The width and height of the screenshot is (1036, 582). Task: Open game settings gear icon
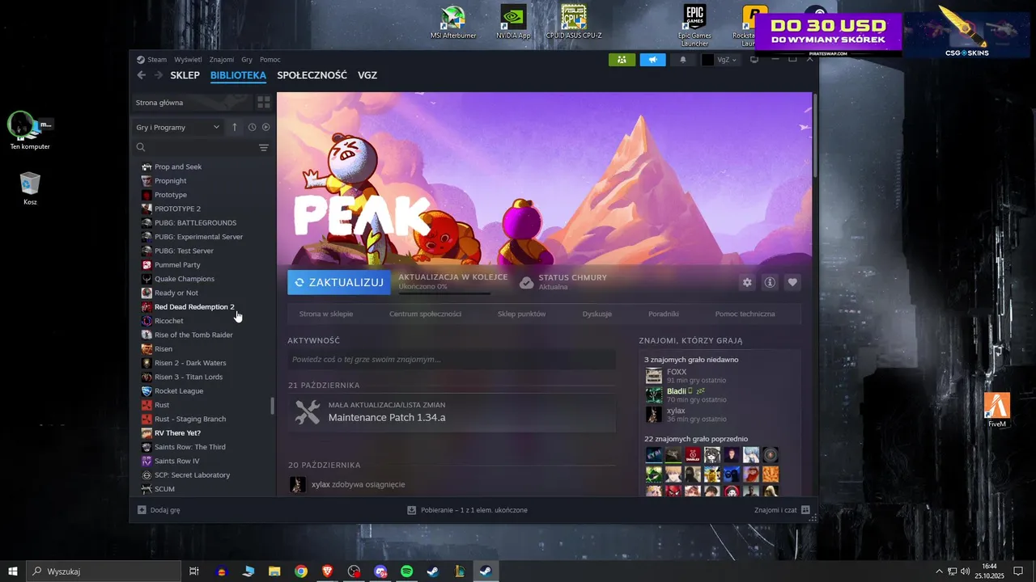747,282
